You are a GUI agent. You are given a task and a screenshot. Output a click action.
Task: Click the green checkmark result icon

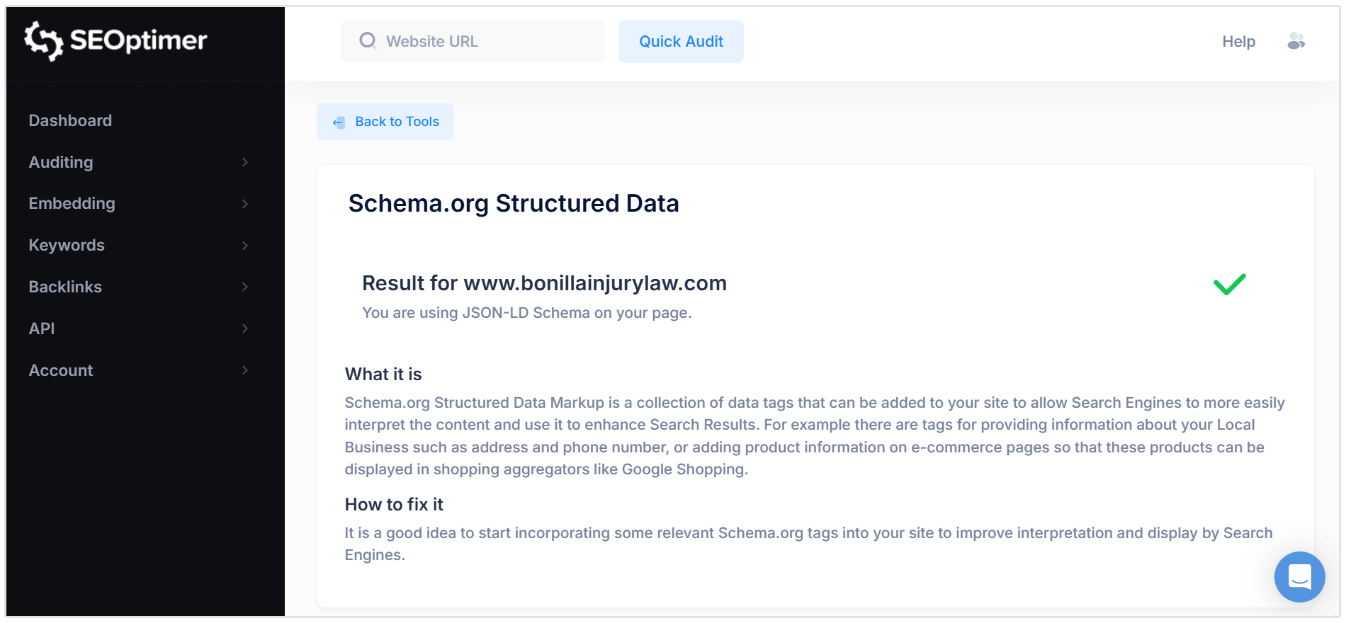click(x=1230, y=285)
